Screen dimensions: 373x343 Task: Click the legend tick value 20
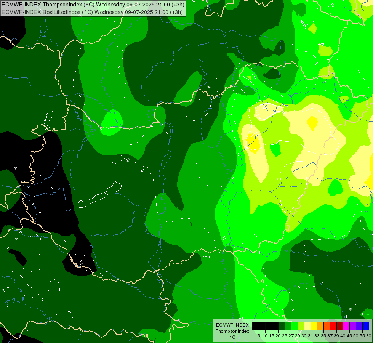point(278,336)
